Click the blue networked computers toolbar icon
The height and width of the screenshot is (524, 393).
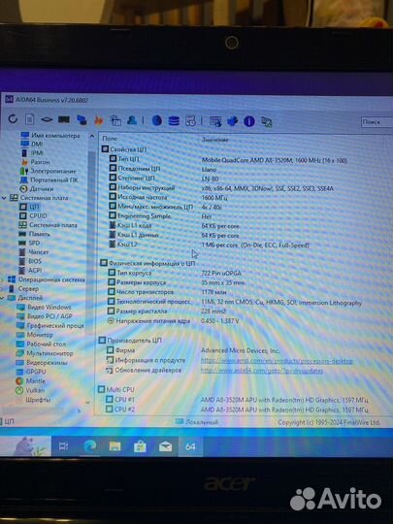click(x=82, y=119)
